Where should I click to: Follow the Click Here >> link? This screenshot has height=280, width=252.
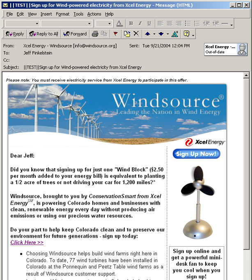27,242
